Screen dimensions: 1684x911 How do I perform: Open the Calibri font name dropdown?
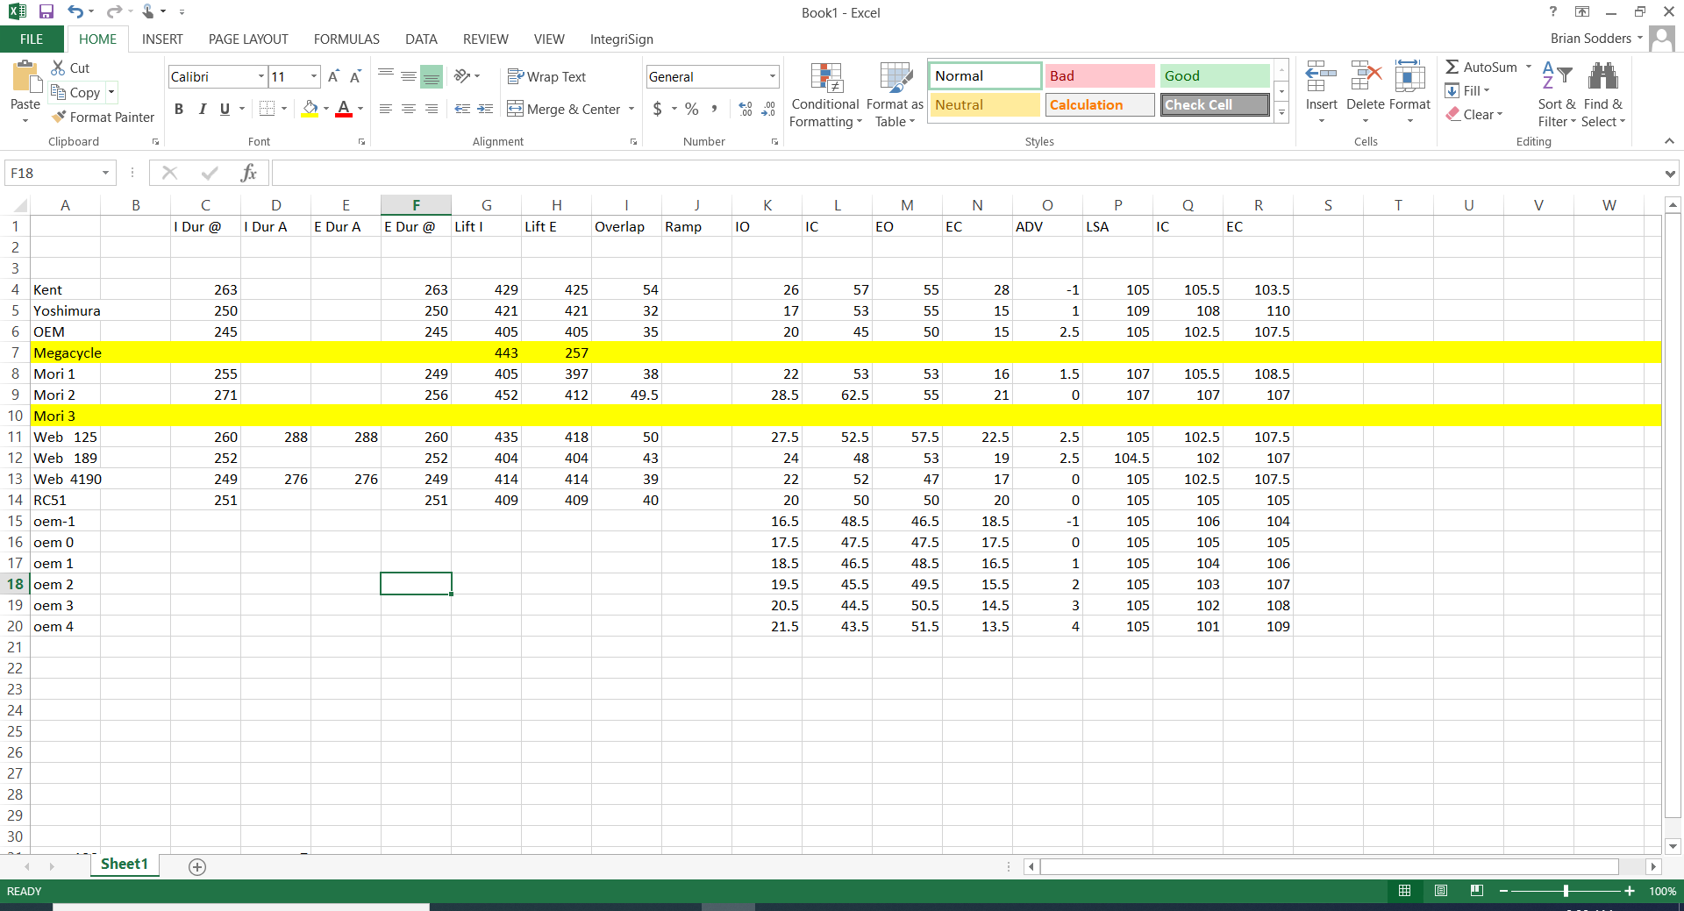[261, 76]
